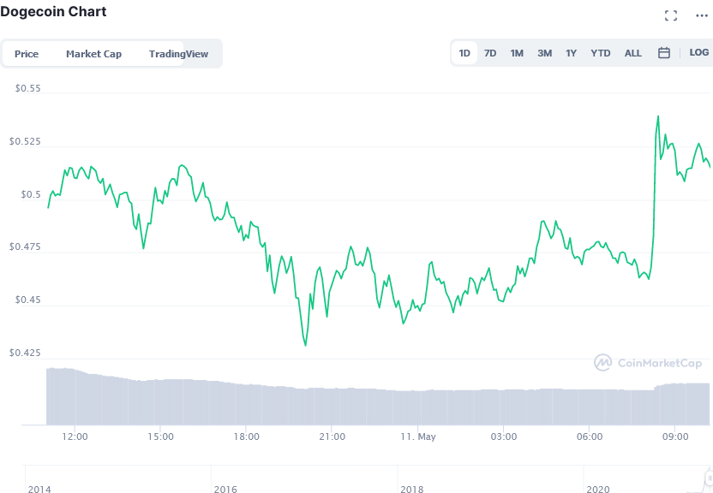Select the YTD time range

600,53
